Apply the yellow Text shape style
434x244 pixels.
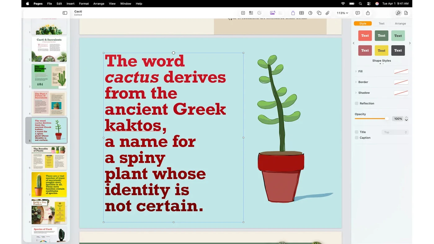382,50
